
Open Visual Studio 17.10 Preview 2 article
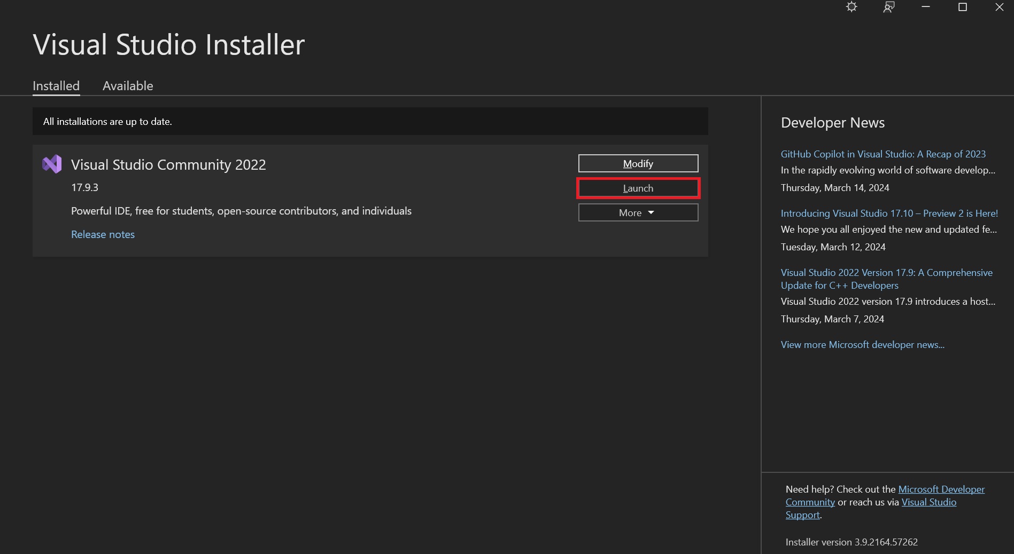click(889, 213)
